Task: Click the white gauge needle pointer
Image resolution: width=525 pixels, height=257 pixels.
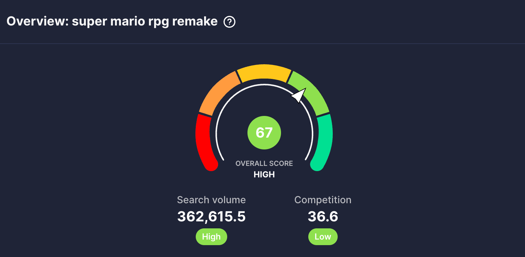Action: (298, 95)
